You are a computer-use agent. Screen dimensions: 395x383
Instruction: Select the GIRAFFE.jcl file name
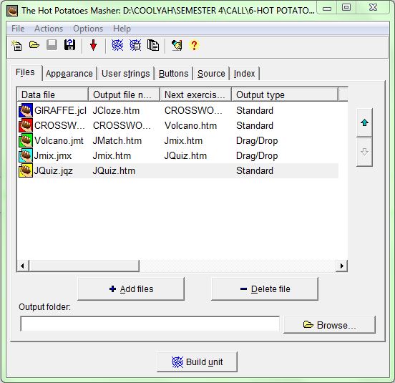[60, 110]
